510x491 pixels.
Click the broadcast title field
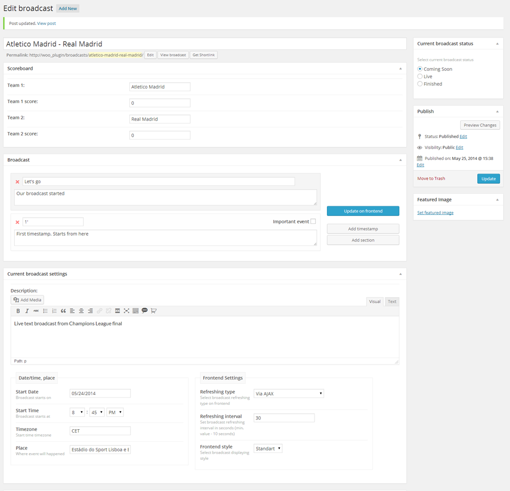[205, 44]
